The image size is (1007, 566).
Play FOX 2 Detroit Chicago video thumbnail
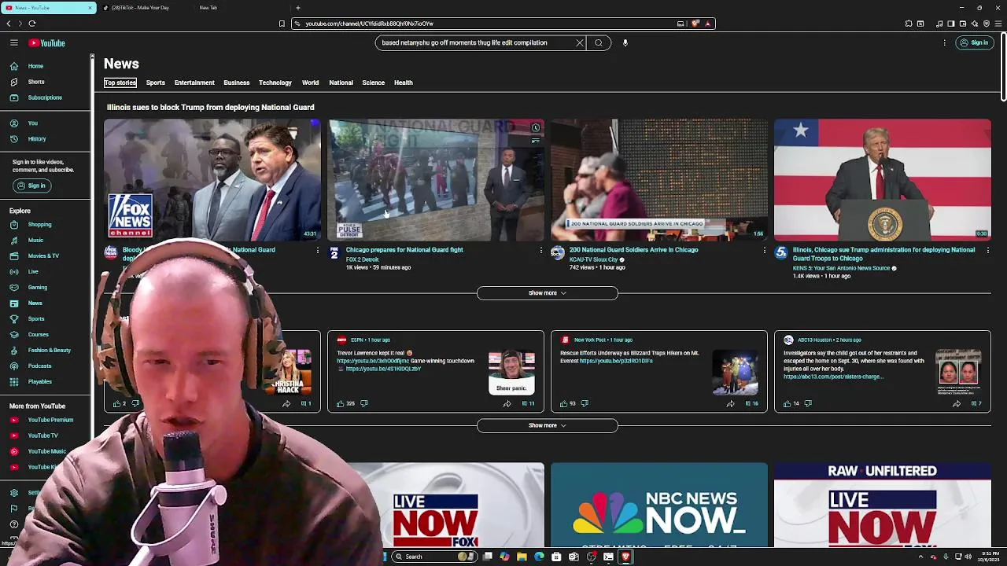pyautogui.click(x=436, y=179)
